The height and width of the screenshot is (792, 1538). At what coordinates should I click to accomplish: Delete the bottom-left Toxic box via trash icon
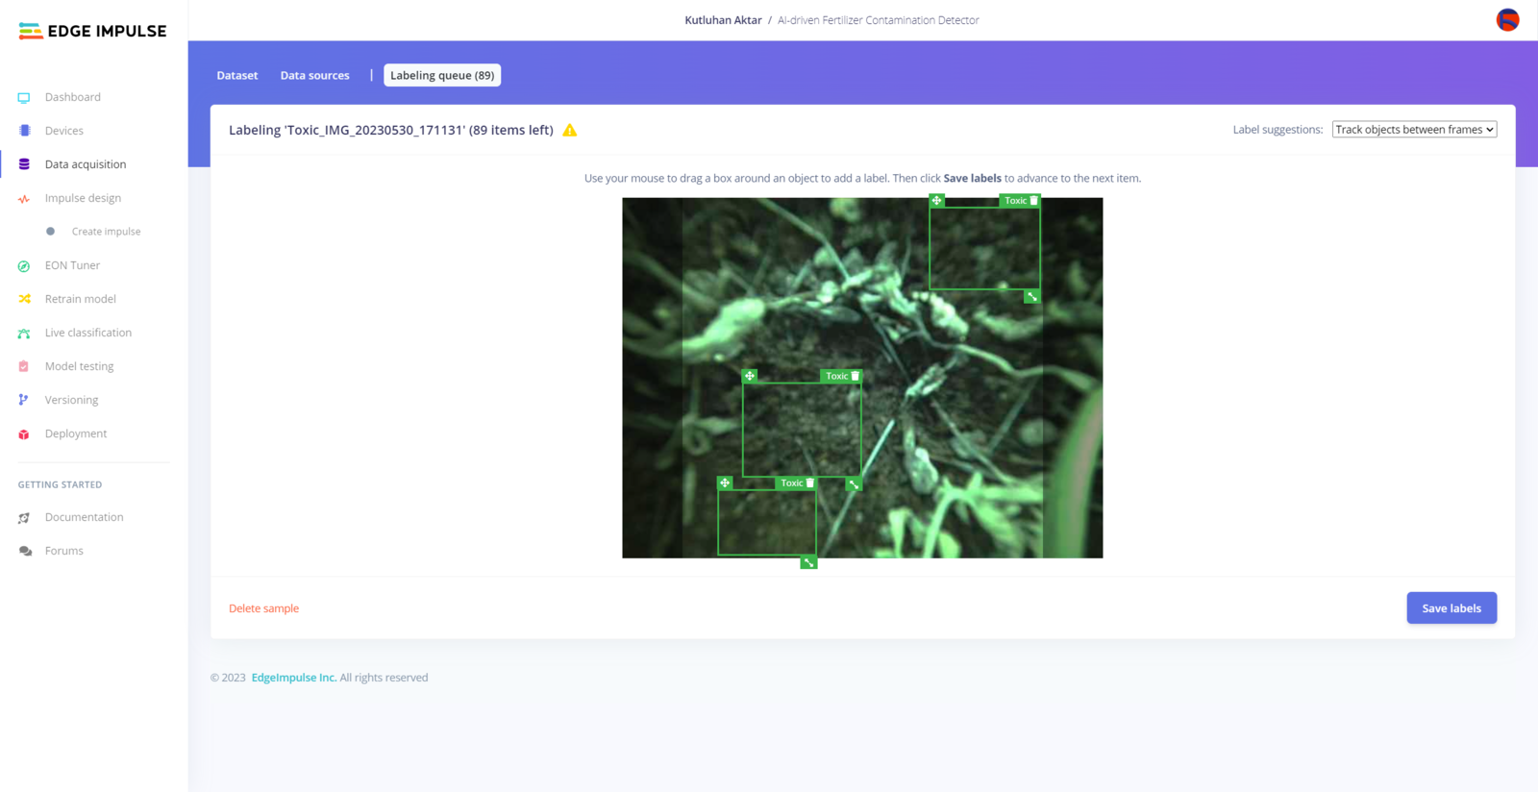click(x=810, y=483)
